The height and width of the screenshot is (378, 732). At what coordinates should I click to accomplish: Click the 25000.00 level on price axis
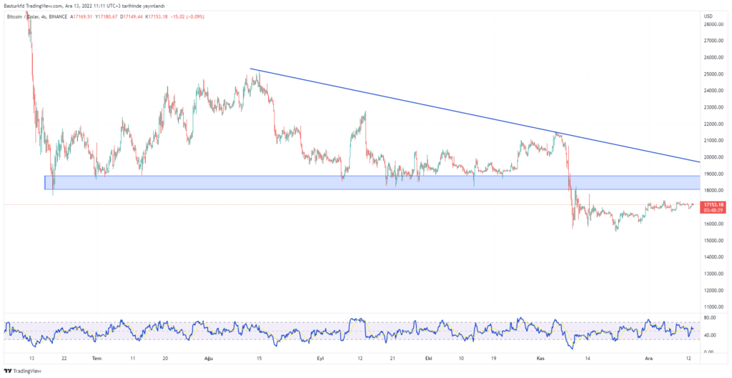click(714, 74)
